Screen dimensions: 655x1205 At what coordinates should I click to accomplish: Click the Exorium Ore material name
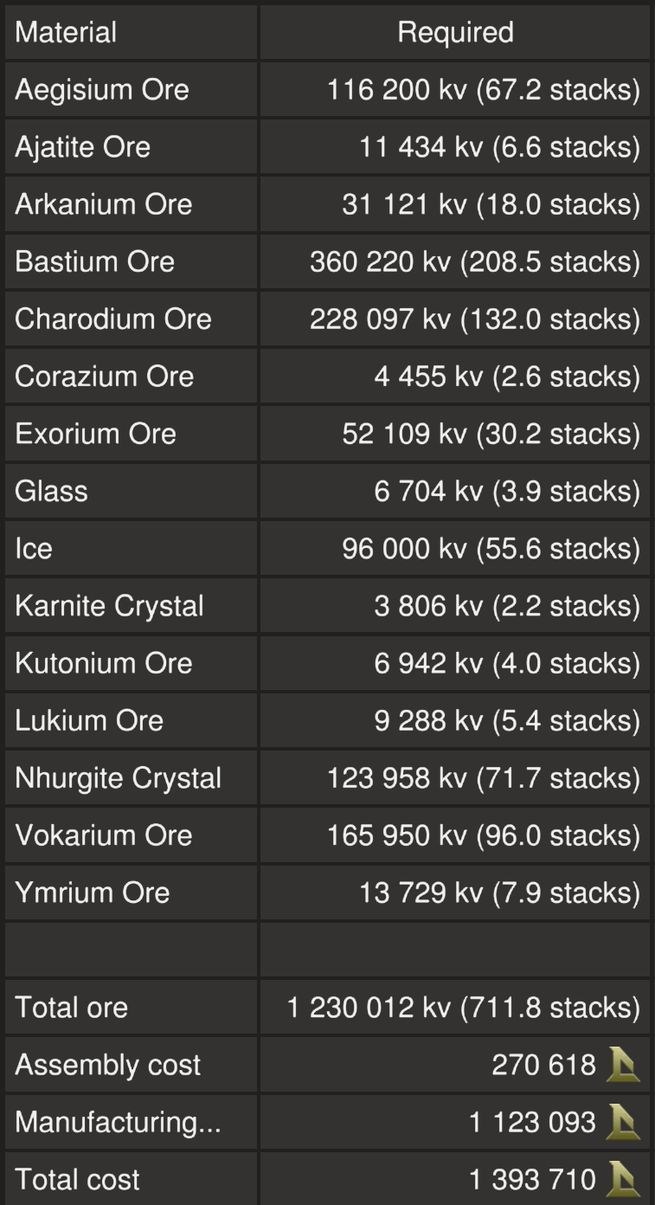point(96,434)
